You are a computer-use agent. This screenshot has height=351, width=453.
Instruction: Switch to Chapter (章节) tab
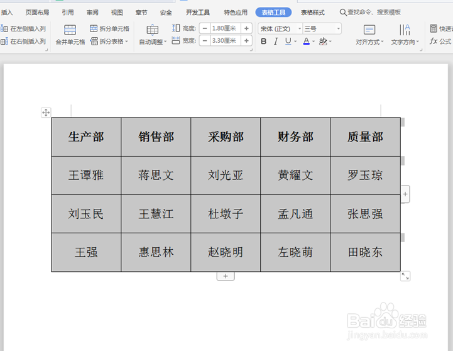[x=141, y=13]
